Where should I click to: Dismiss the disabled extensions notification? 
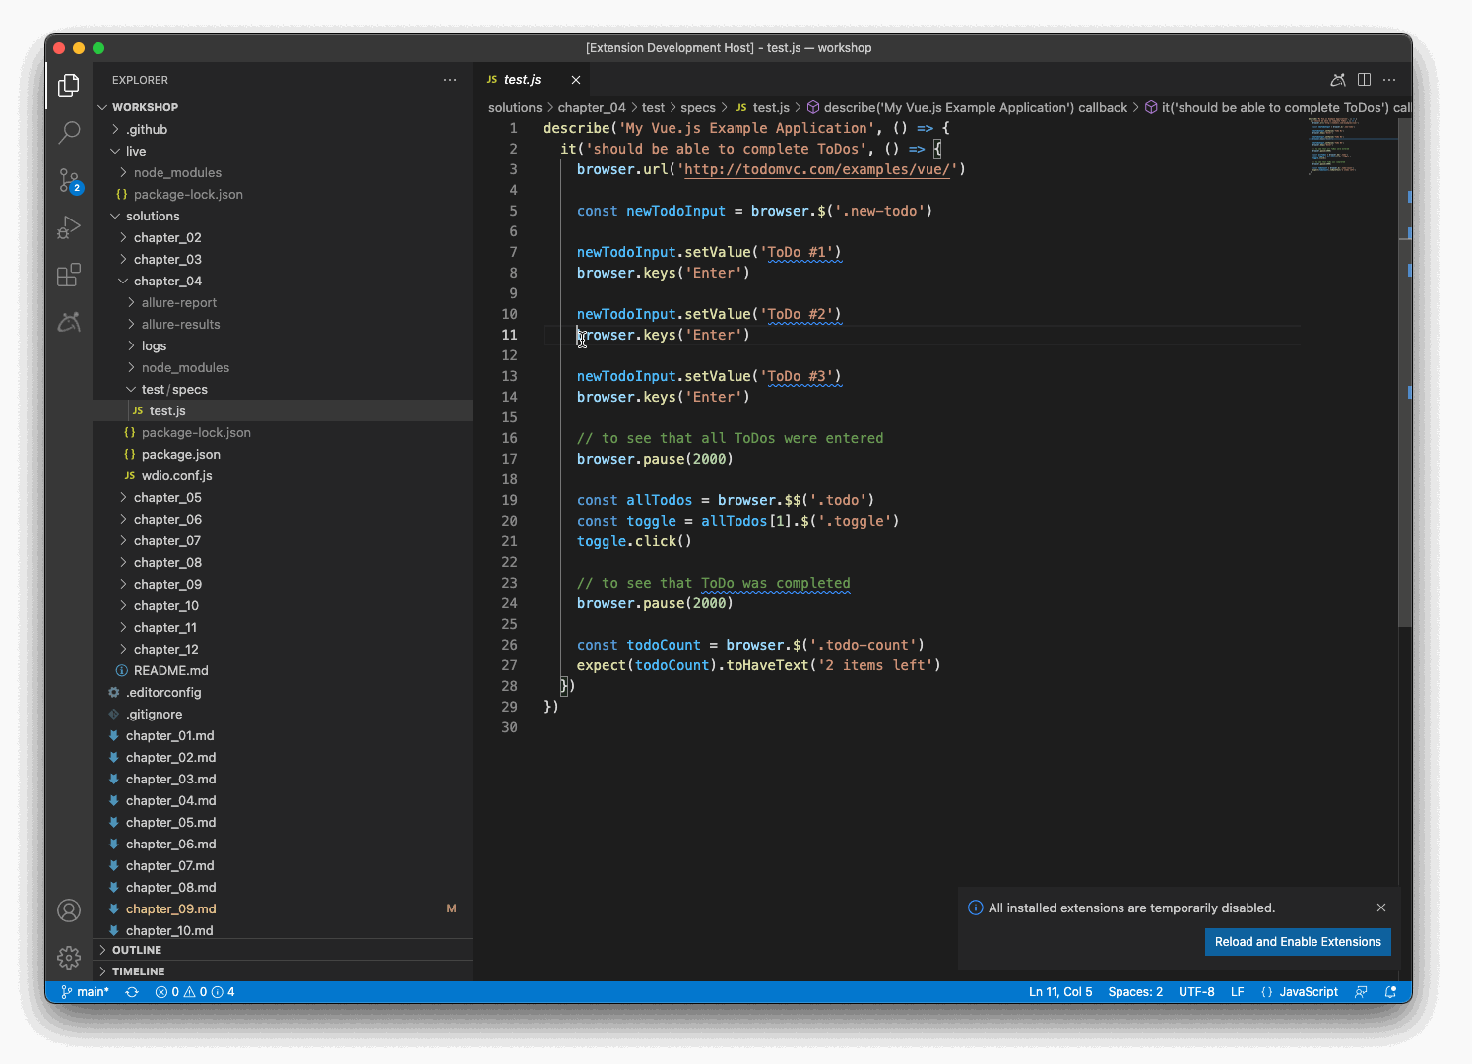1381,908
